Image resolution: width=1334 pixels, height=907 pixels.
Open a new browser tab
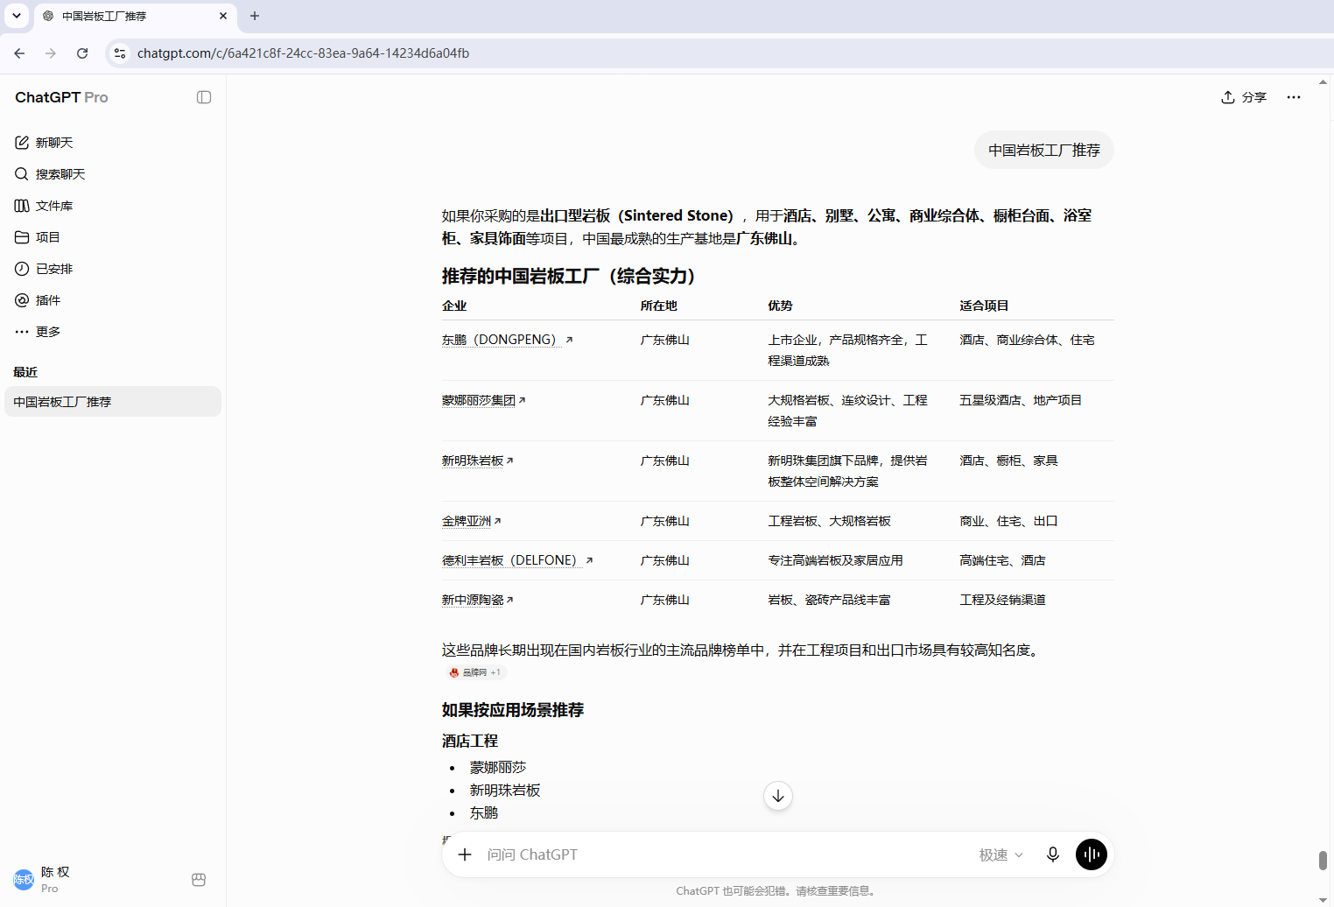[255, 16]
